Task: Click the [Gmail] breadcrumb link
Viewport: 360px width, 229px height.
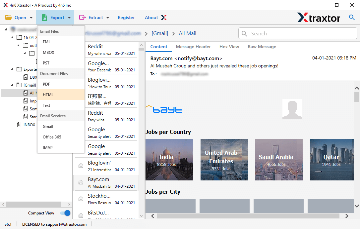Action: click(160, 33)
